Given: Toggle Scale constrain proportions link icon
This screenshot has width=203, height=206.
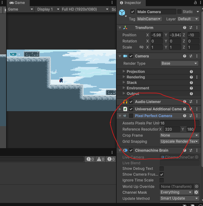Looking at the screenshot, I should click(141, 47).
